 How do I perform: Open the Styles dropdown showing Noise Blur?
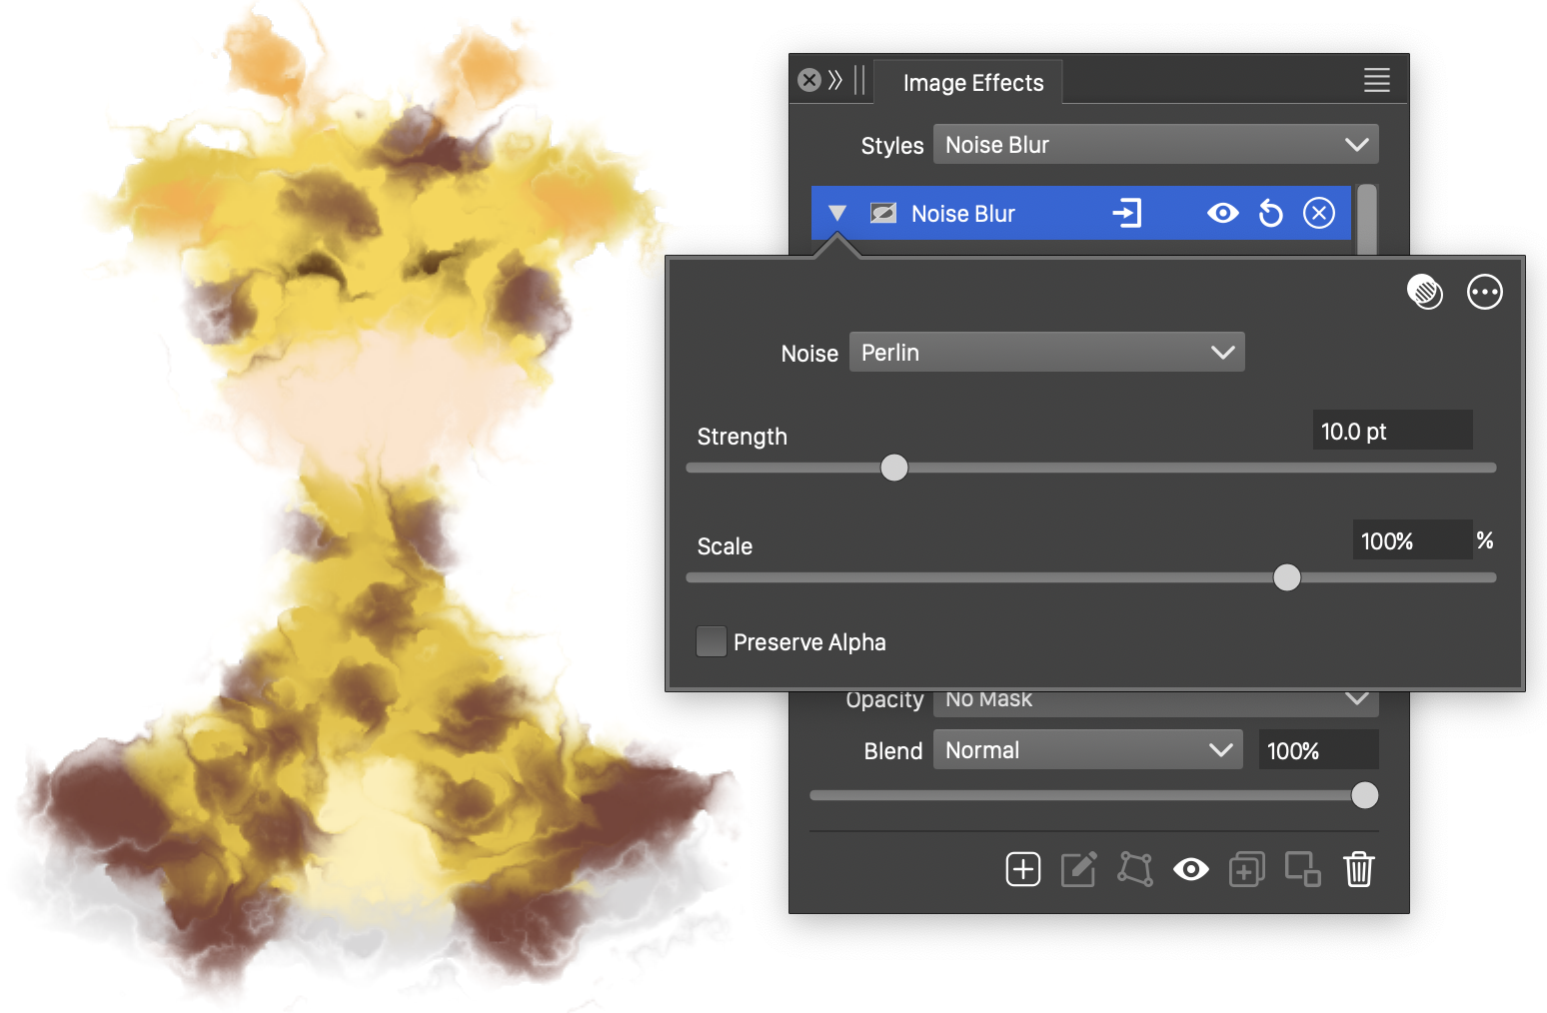tap(1155, 145)
